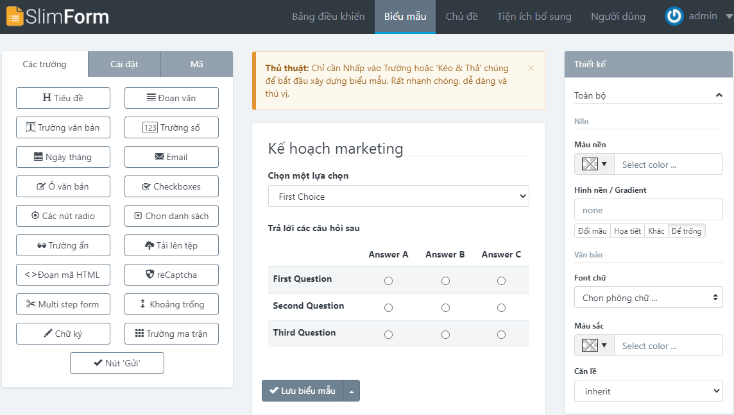734x415 pixels.
Task: Switch to the Cài đặt tab
Action: click(124, 65)
